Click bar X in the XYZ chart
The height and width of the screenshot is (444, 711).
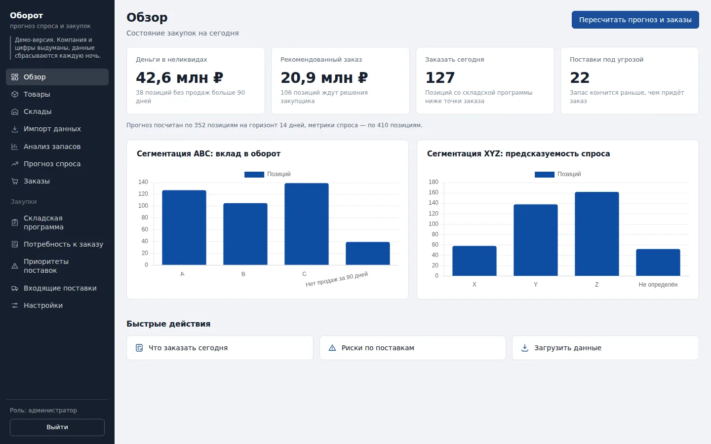(474, 260)
